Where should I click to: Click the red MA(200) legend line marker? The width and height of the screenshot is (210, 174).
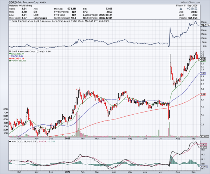point(10,58)
